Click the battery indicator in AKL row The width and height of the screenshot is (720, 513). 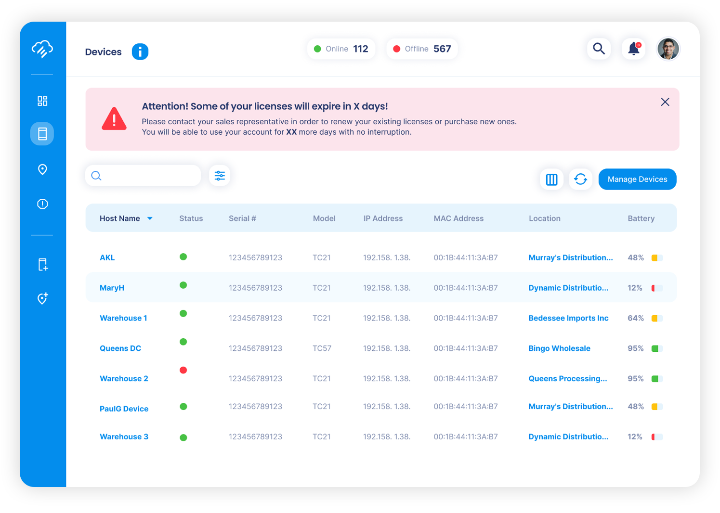pos(657,258)
